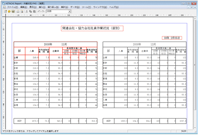Click the Copy toolbar icon
The image size is (199, 135).
coord(30,11)
